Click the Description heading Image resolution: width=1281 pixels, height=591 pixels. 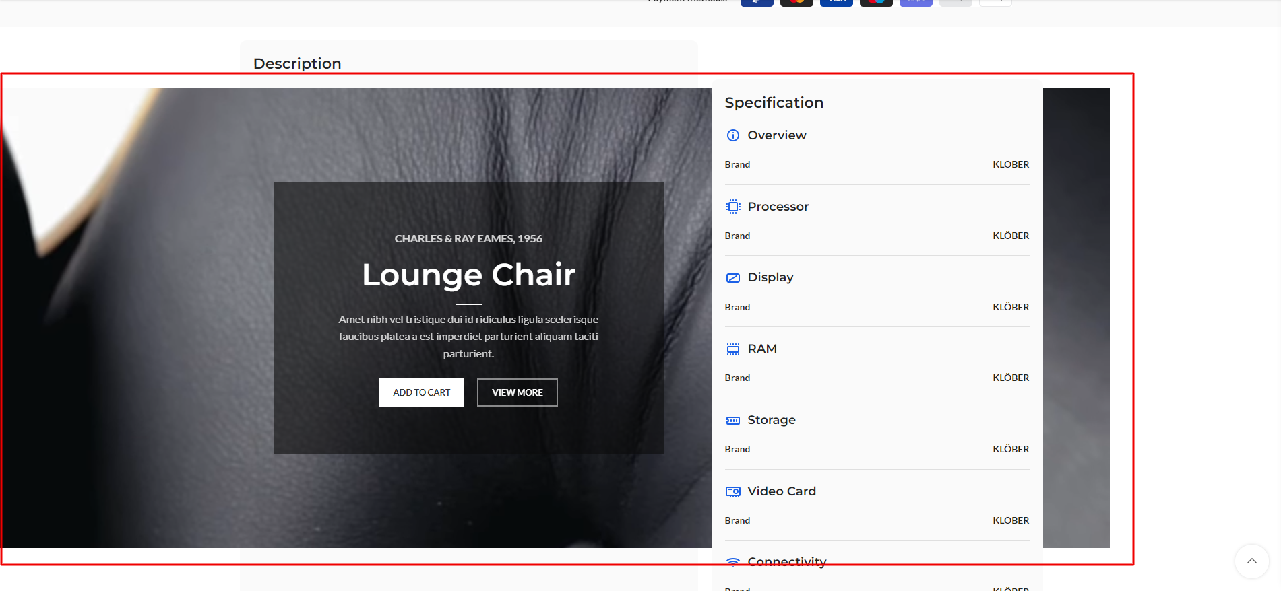click(x=297, y=63)
